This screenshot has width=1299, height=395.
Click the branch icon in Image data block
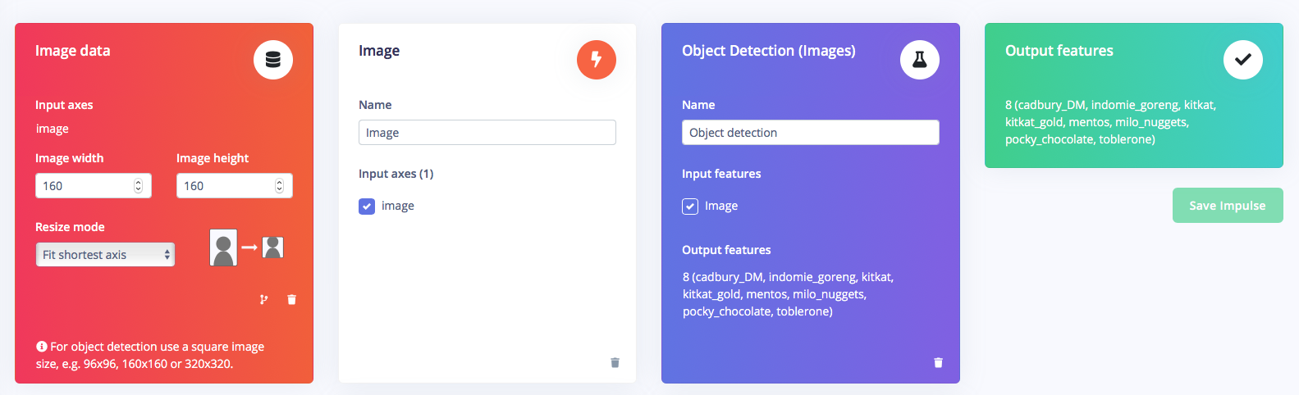point(263,300)
